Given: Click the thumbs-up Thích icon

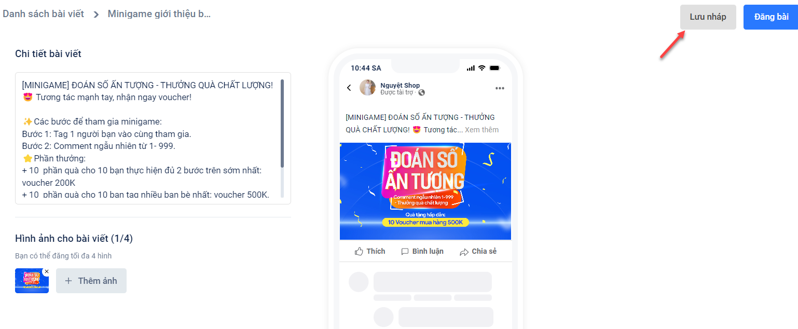Looking at the screenshot, I should click(359, 251).
